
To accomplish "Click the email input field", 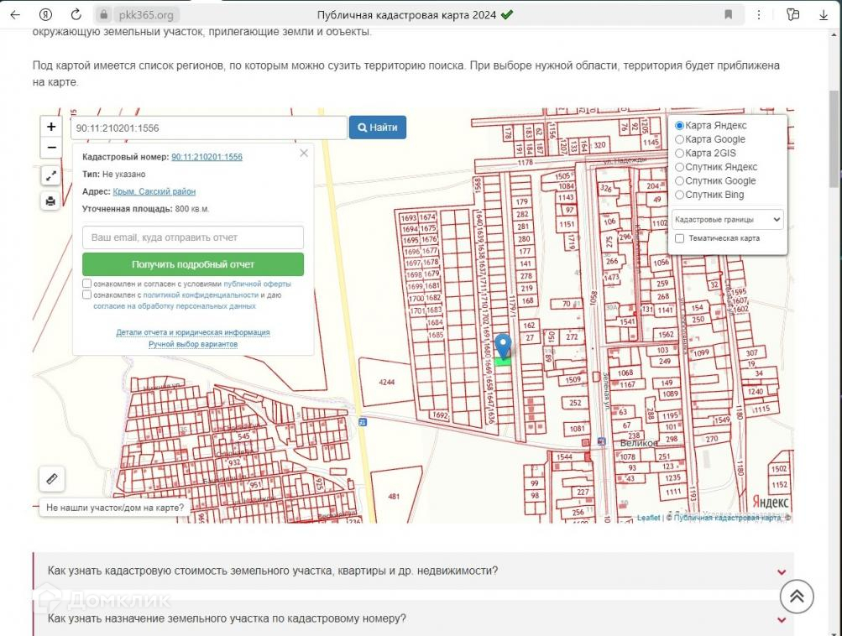I will [193, 237].
